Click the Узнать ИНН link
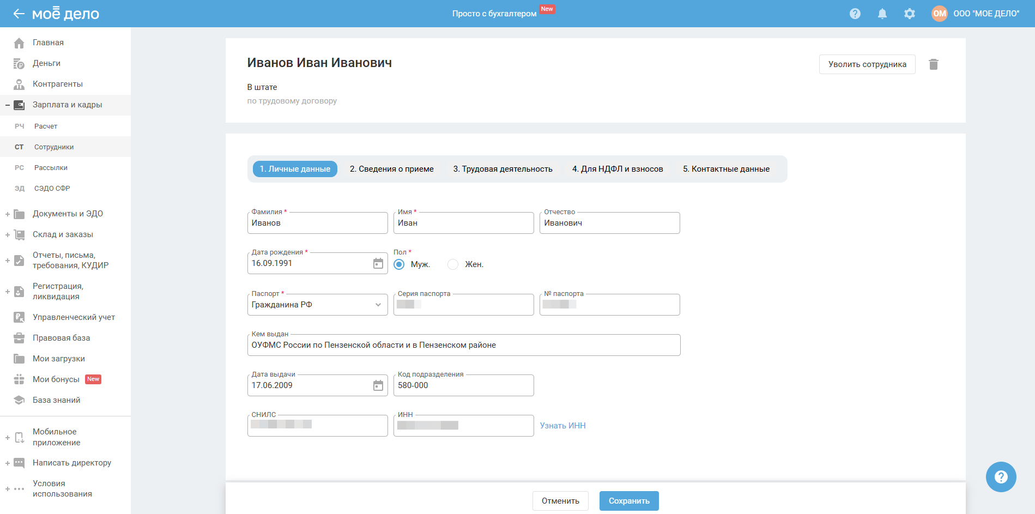 pos(562,426)
